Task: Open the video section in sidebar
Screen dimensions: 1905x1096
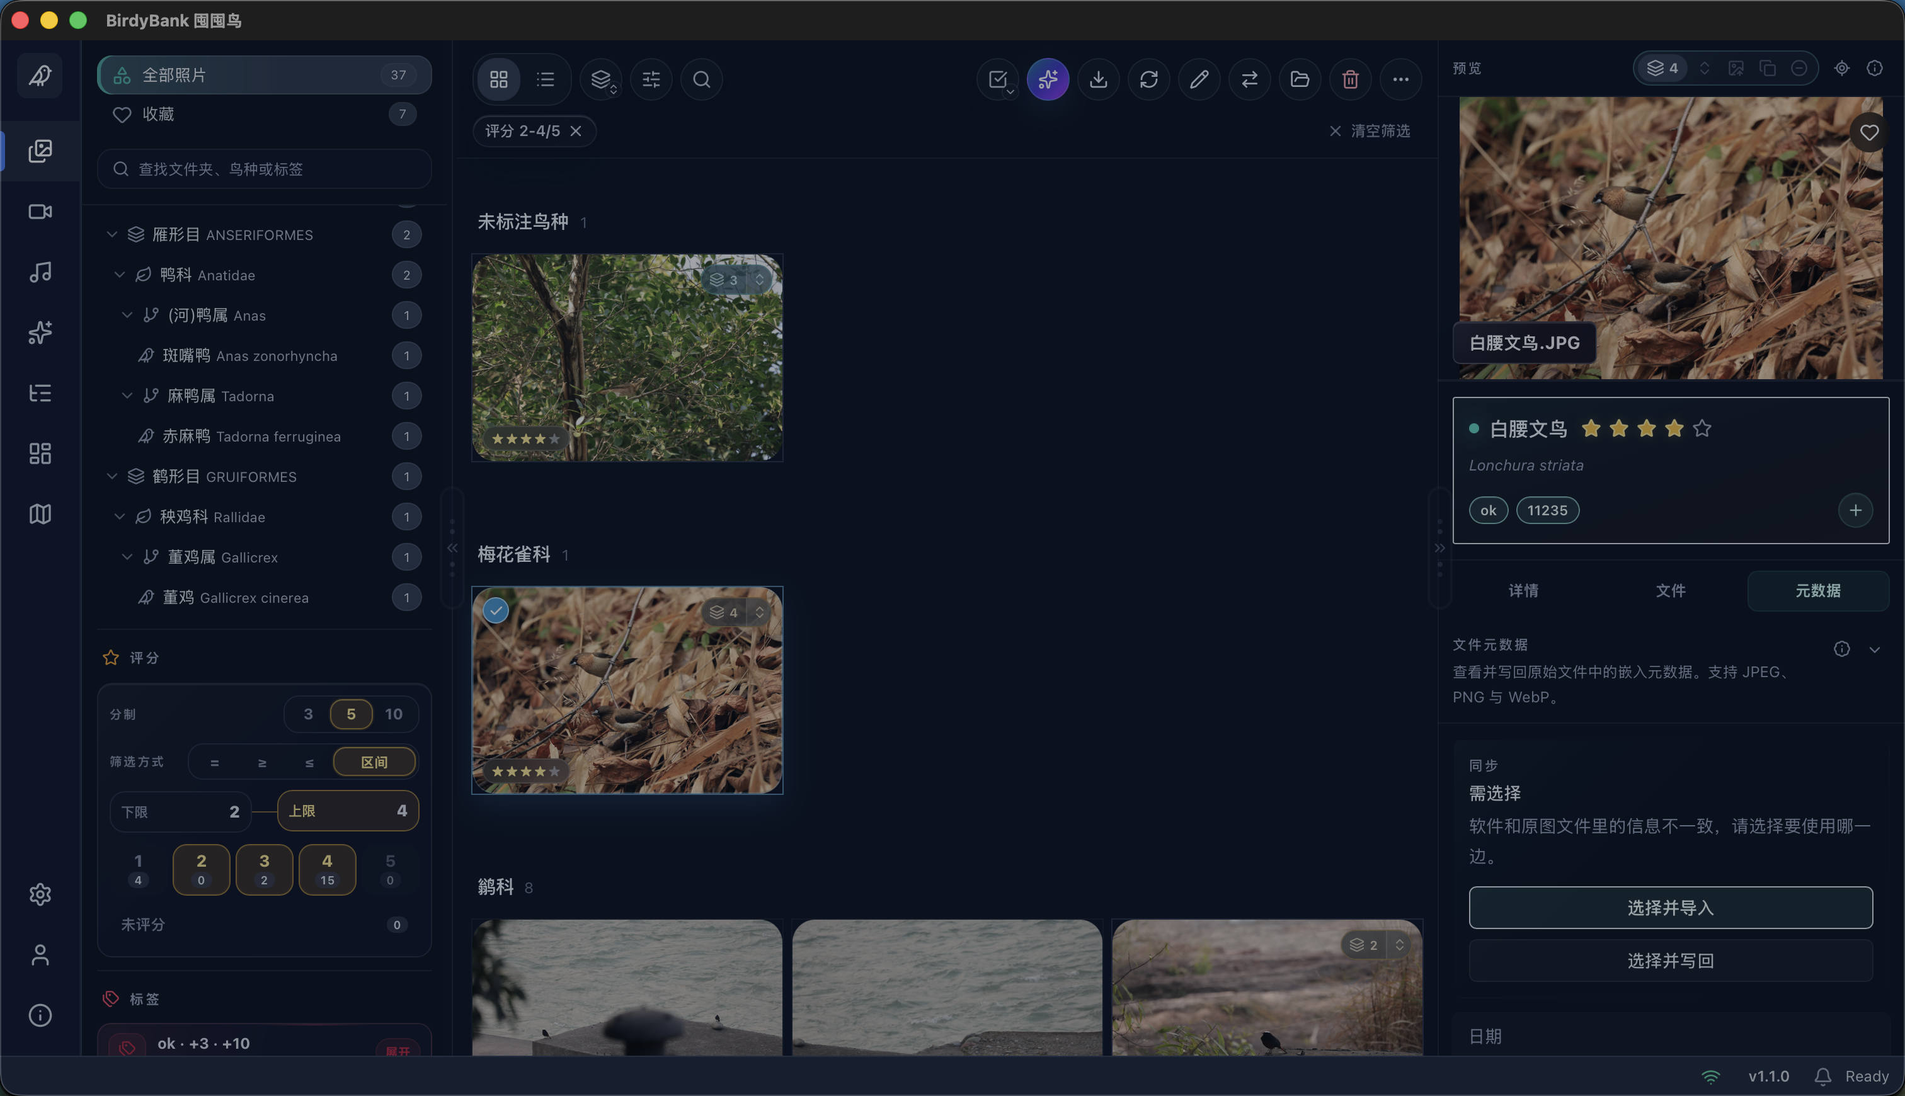Action: click(x=40, y=212)
